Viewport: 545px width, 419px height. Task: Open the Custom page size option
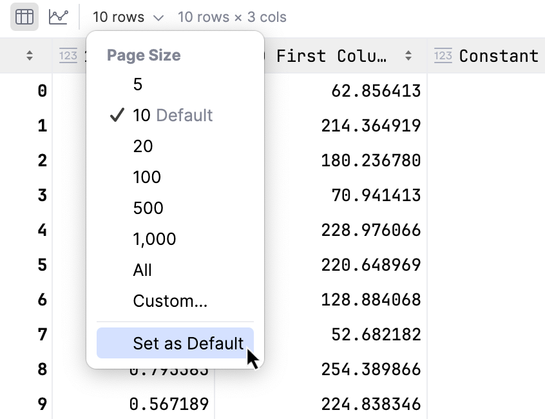(169, 300)
